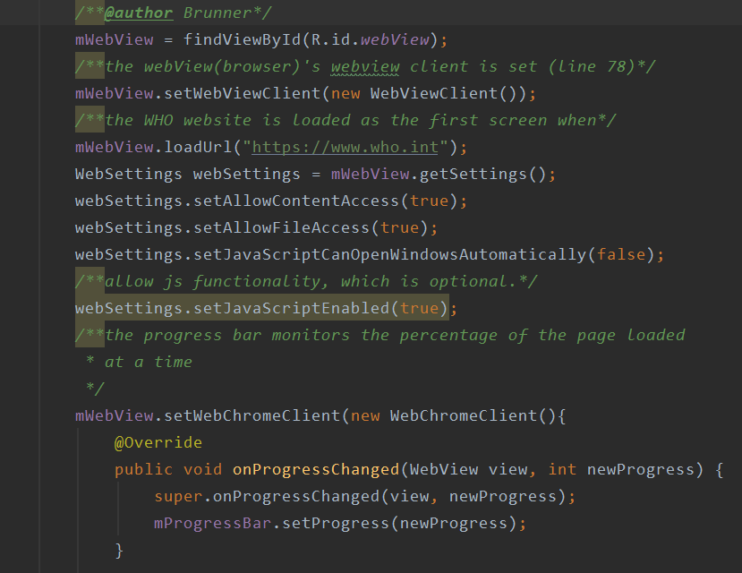Click the closing brace of onProgressChanged
The image size is (742, 573).
pos(119,551)
